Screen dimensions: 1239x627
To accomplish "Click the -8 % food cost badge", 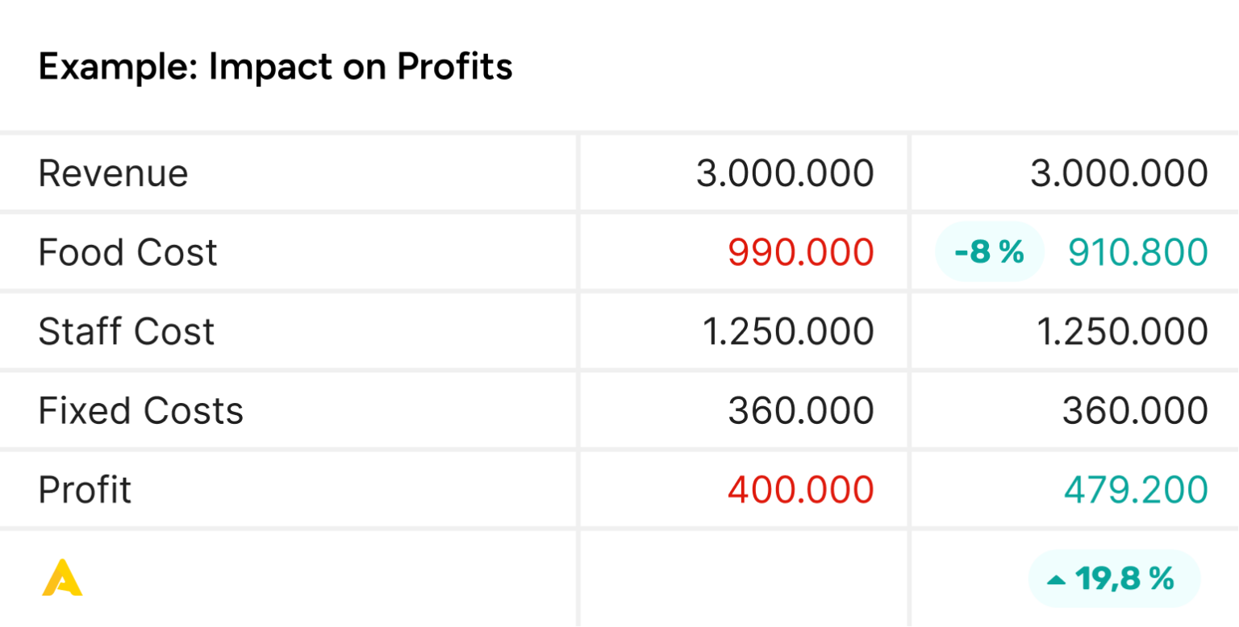I will [989, 252].
